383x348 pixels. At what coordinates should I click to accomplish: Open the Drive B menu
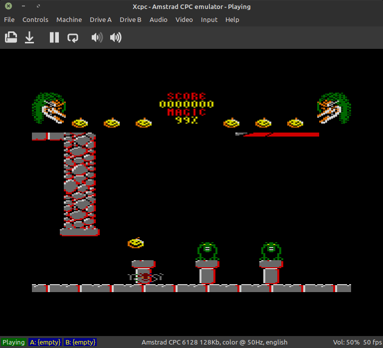(x=131, y=19)
